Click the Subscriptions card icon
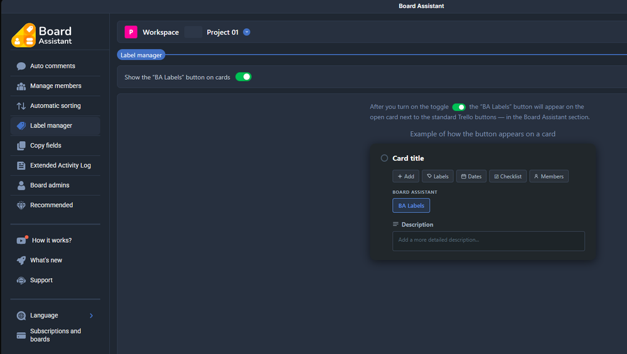627x354 pixels. click(21, 335)
